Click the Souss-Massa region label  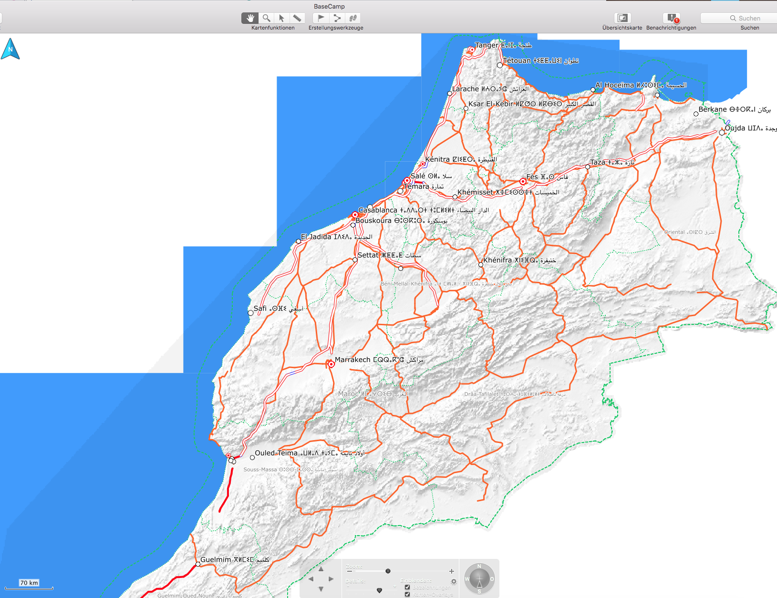(x=290, y=469)
